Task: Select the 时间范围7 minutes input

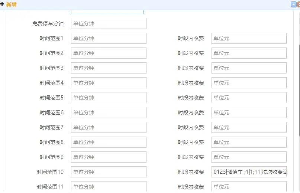Action: (x=109, y=127)
